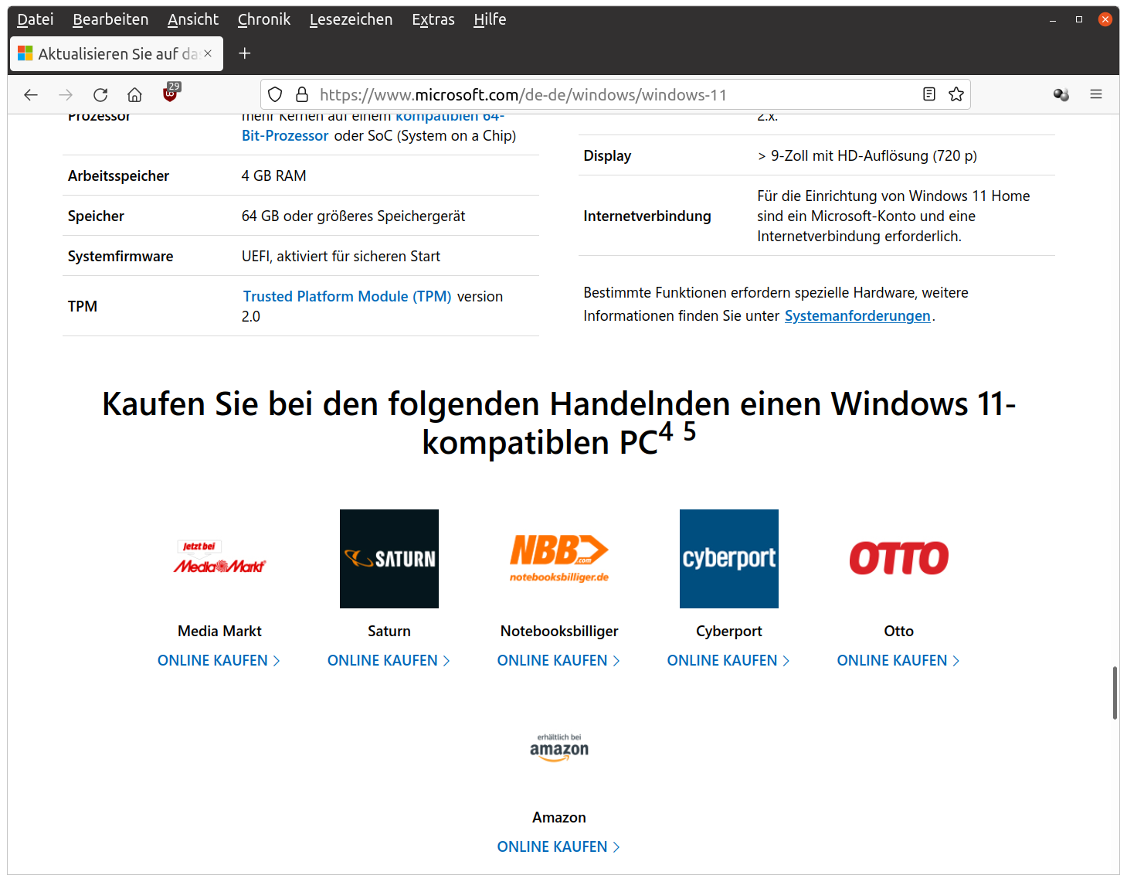Open the Chronik menu
1127x882 pixels.
[264, 19]
